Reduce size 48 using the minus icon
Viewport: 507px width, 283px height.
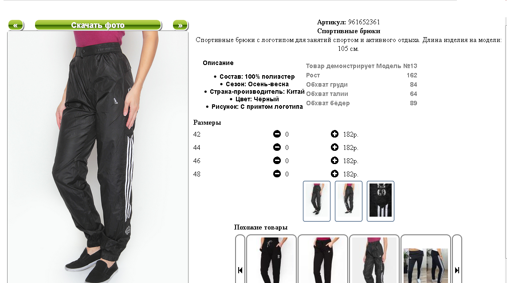coord(277,174)
